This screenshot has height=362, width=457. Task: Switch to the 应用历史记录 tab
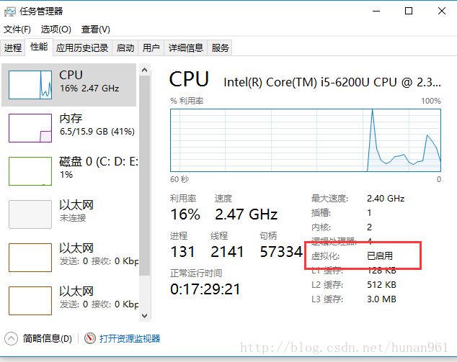(81, 48)
